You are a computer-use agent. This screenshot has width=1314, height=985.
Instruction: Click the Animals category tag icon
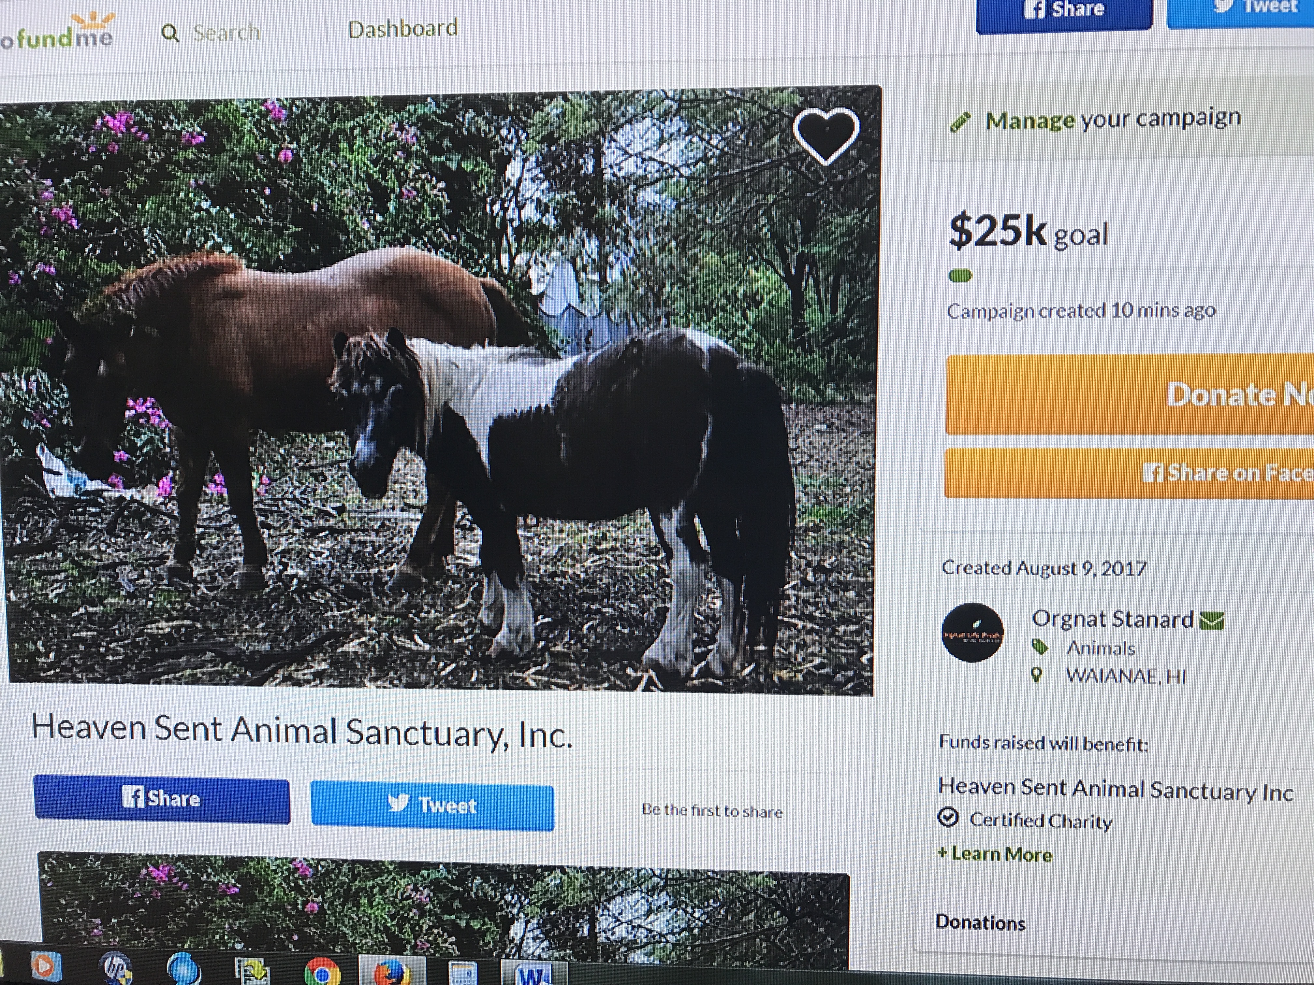(1039, 647)
